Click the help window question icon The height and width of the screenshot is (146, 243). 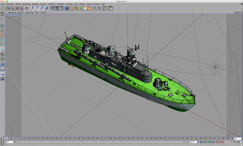click(x=105, y=9)
